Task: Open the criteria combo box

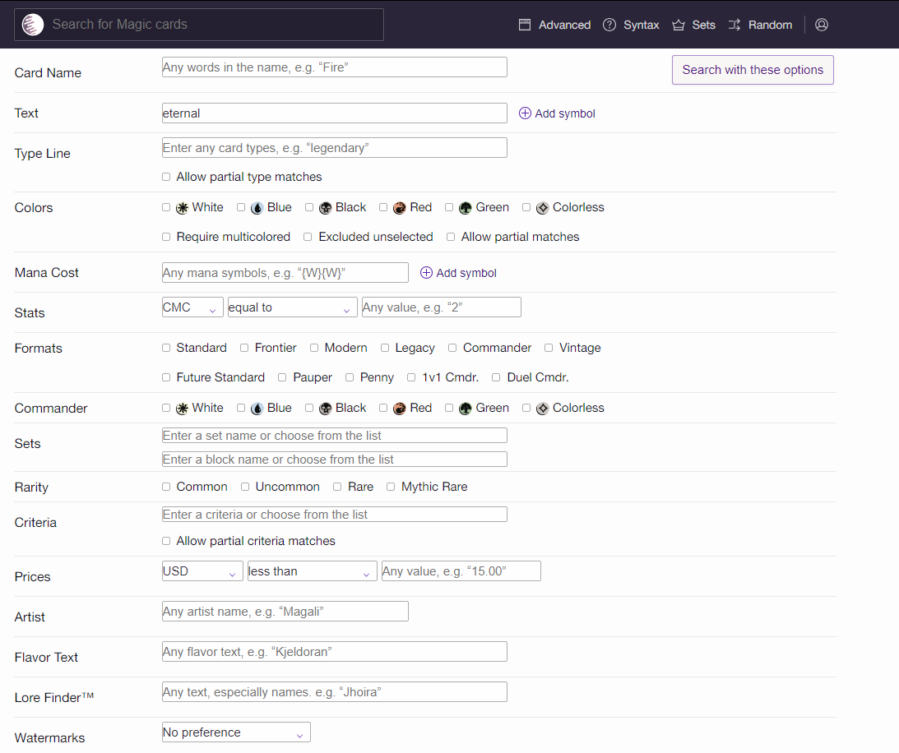Action: (x=334, y=515)
